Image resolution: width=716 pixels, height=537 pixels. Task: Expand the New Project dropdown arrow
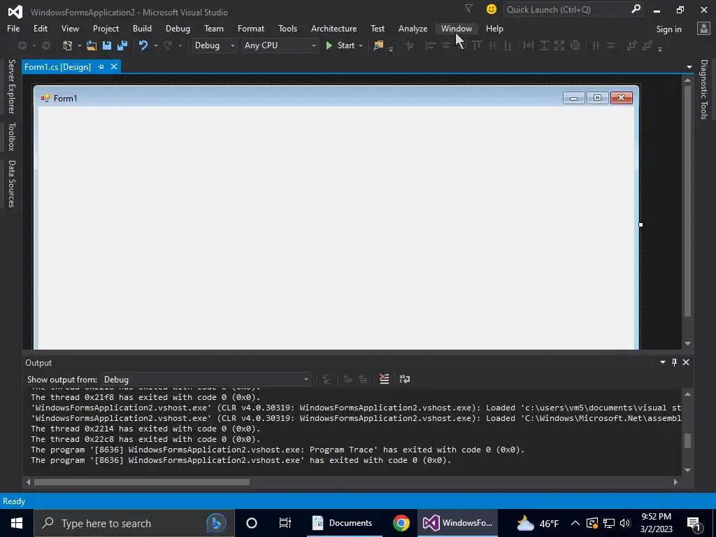tap(79, 45)
